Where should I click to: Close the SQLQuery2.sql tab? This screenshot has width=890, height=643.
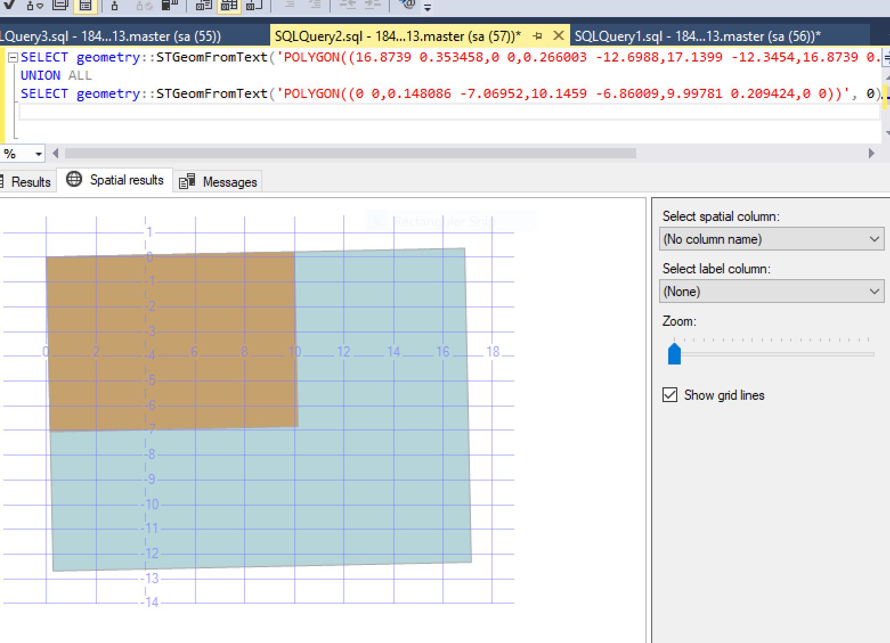(559, 35)
